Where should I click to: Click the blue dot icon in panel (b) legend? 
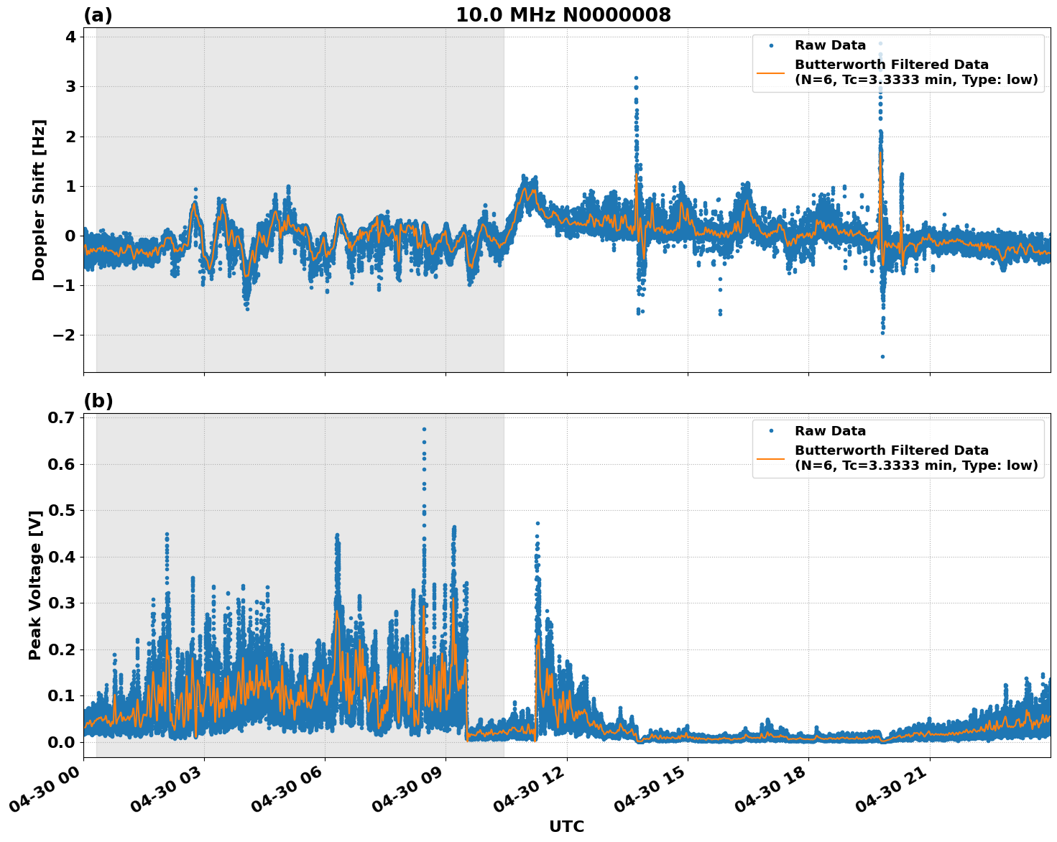point(772,430)
